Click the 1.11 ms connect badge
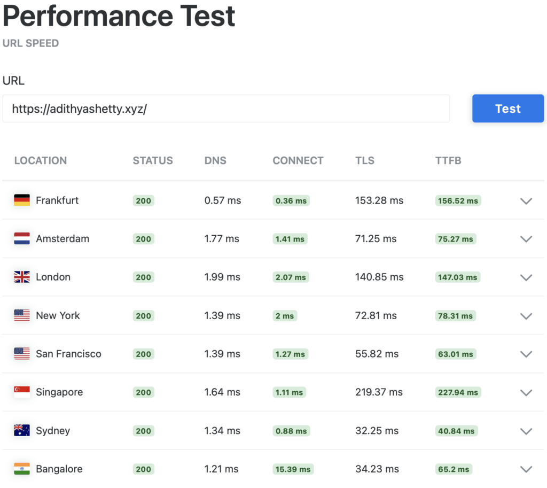Image resolution: width=547 pixels, height=488 pixels. click(289, 392)
